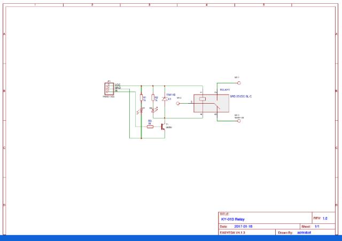Select the 1N4148 diode D1 symbol
The image size is (342, 241).
pos(165,99)
